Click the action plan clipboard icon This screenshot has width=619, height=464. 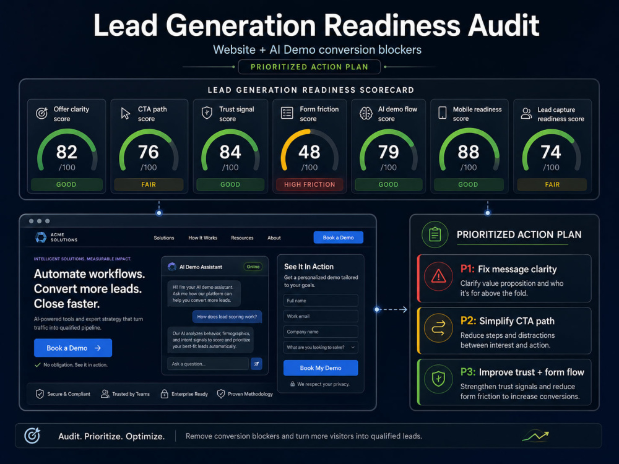pos(435,234)
